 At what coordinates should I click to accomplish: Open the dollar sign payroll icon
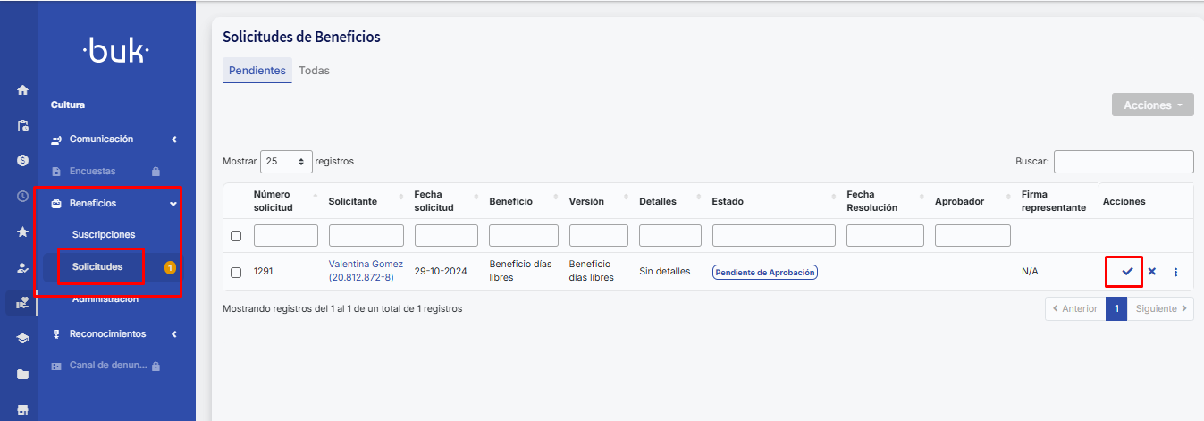pyautogui.click(x=22, y=161)
